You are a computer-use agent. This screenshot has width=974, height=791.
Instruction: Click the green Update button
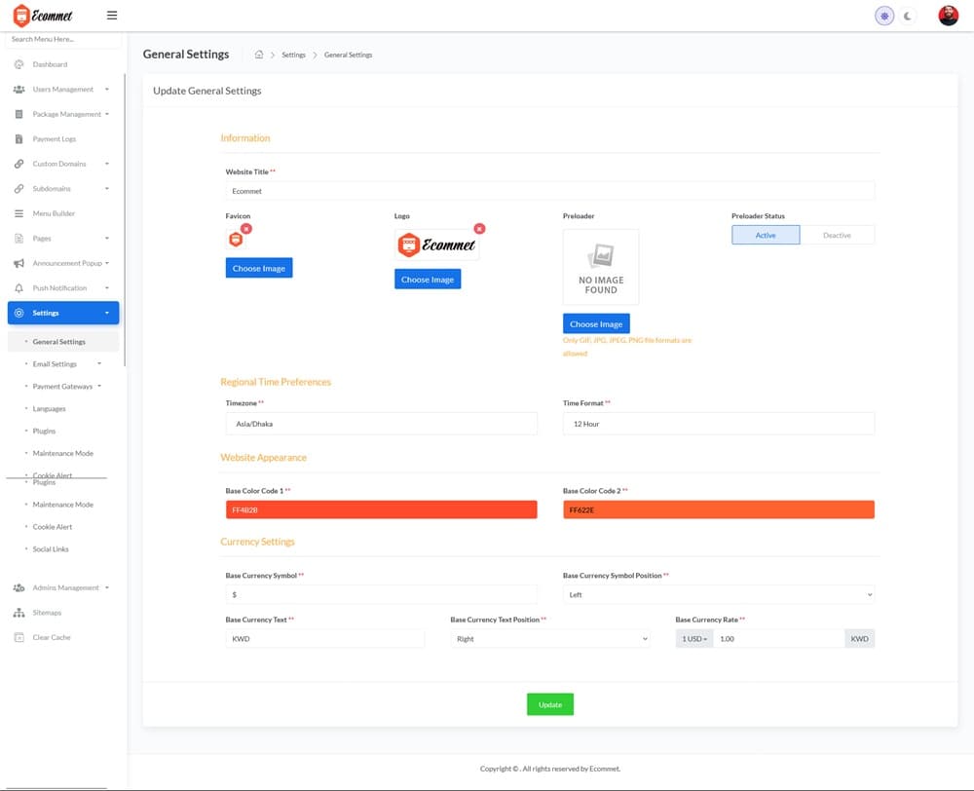(x=549, y=704)
